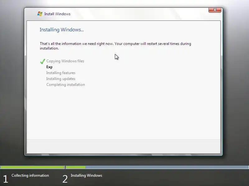
Task: Close the Install Windows dialog
Action: [215, 10]
